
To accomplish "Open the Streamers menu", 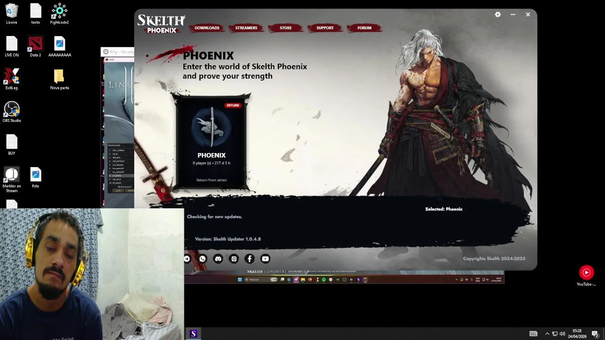I will click(x=246, y=28).
